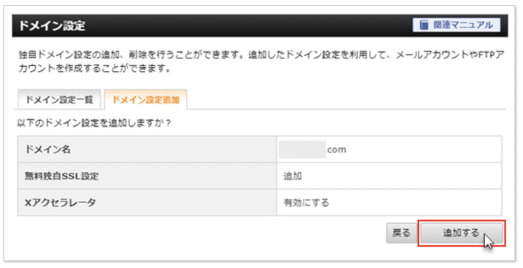523x268 pixels.
Task: Click the ドメイン設定 header title
Action: [x=52, y=25]
